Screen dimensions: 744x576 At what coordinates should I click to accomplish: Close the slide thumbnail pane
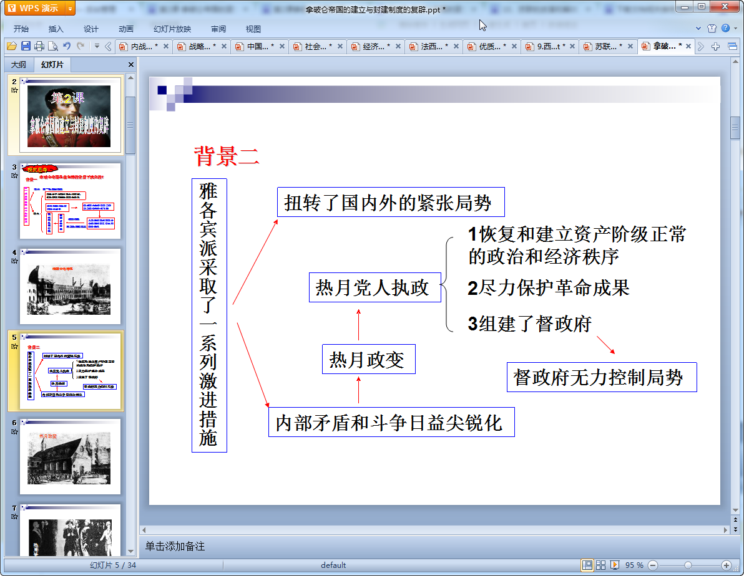coord(131,64)
